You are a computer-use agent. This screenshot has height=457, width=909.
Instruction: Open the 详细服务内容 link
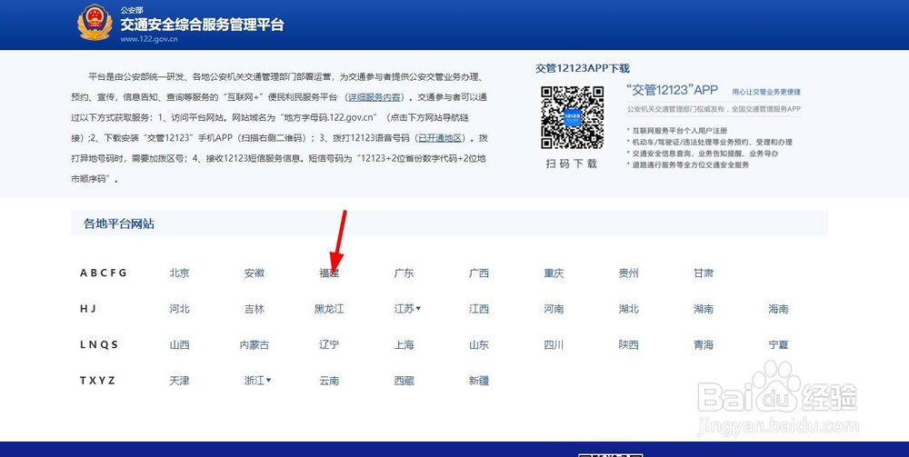374,97
